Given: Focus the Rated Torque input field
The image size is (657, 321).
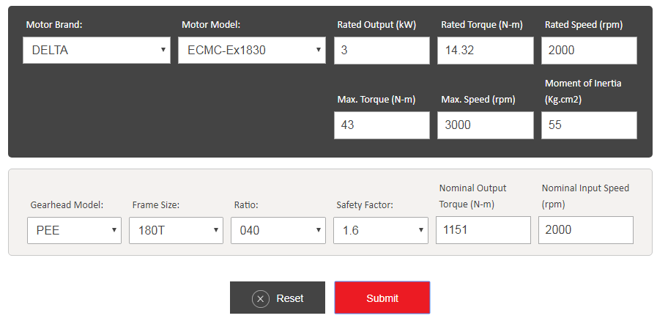Looking at the screenshot, I should coord(486,51).
